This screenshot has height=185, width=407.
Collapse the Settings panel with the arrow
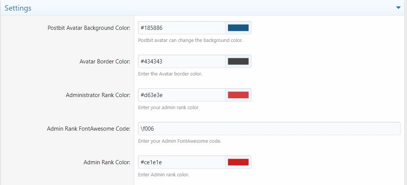coord(398,8)
